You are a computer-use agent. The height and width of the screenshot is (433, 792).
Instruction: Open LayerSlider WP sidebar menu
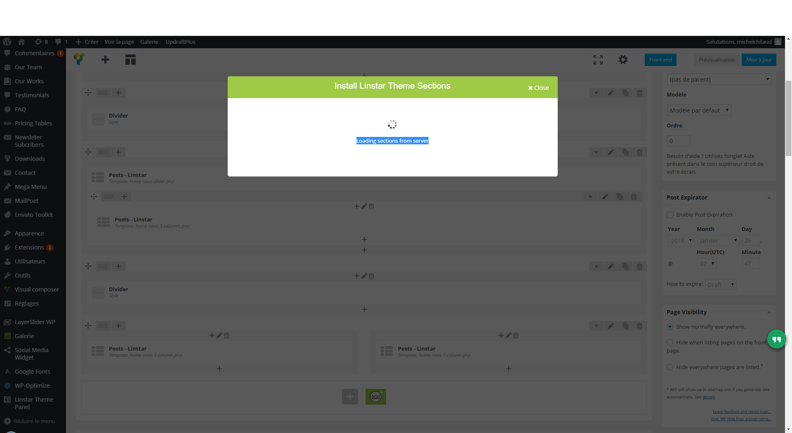35,322
